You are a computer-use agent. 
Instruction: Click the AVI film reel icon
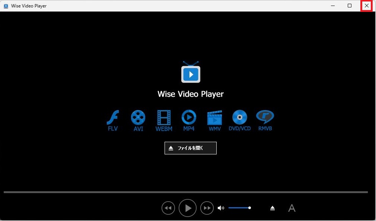click(138, 118)
